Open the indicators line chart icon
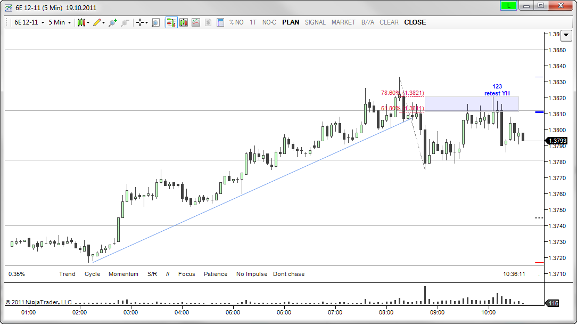577x324 pixels. coord(196,22)
